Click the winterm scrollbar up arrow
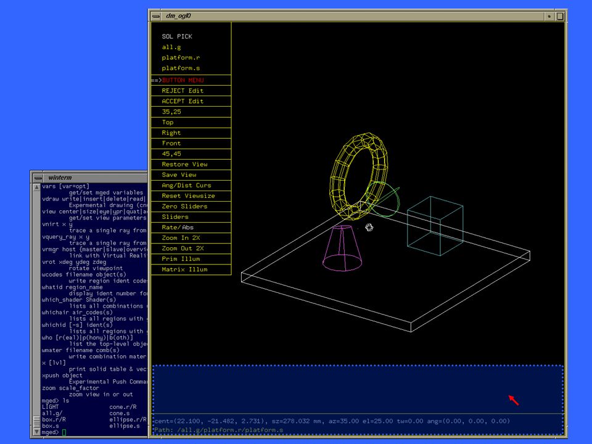The height and width of the screenshot is (444, 592). click(x=36, y=187)
